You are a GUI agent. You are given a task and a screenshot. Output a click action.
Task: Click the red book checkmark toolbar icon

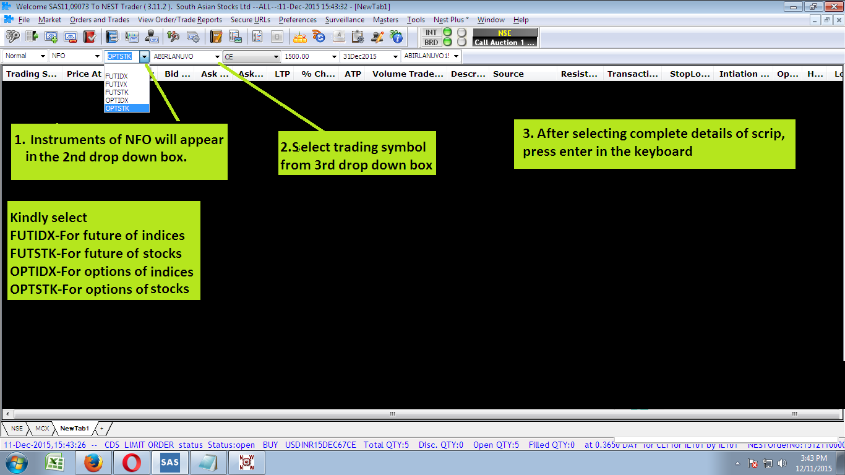pos(89,36)
